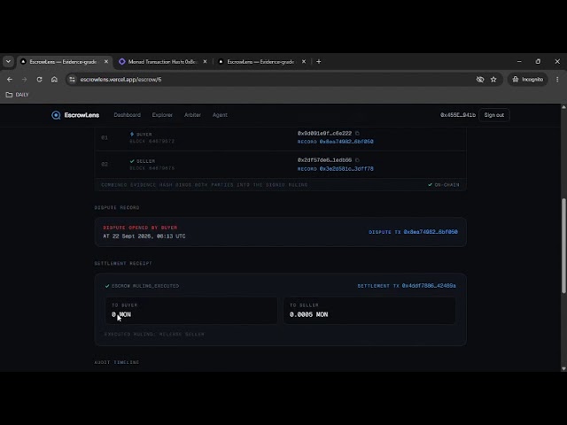Click the EscrowLens logo icon
This screenshot has width=567, height=425.
point(56,115)
